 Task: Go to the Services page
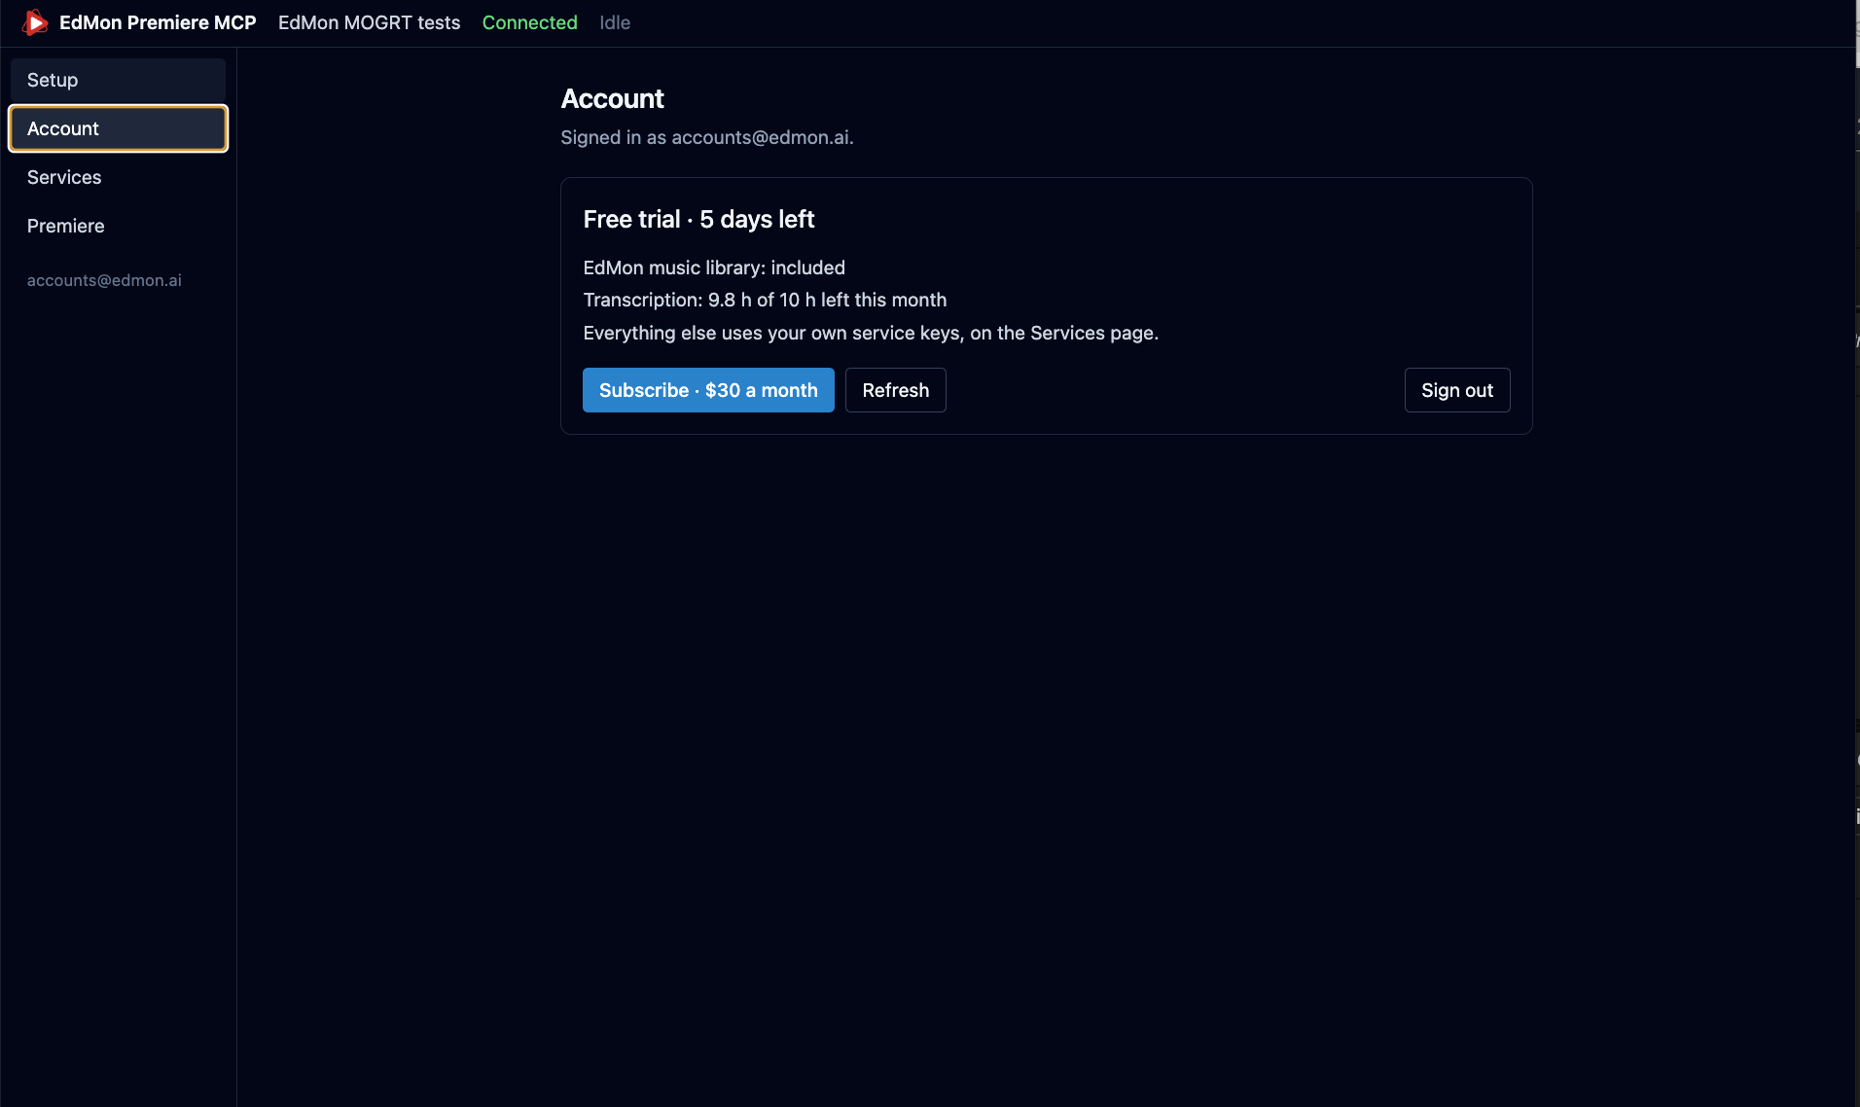[x=118, y=177]
